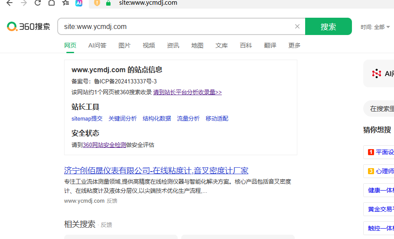
Task: Click the browser forward arrow
Action: (24, 3)
